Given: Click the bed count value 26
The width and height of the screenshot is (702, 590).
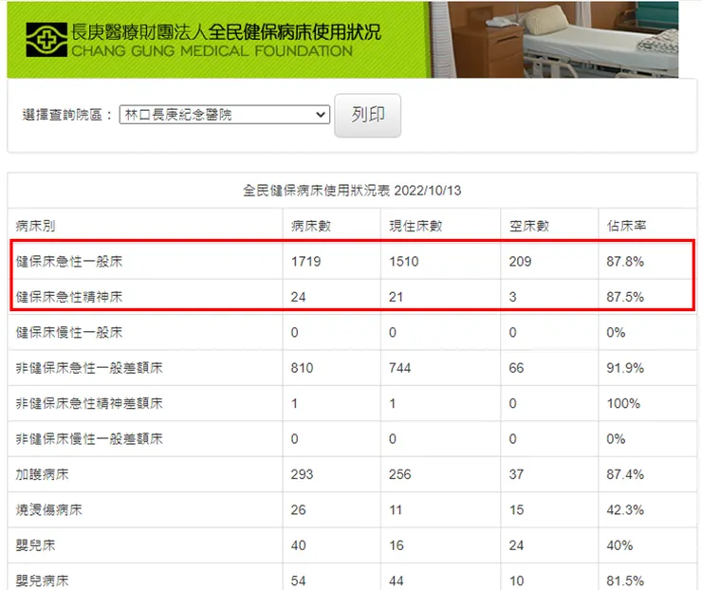Looking at the screenshot, I should point(298,510).
